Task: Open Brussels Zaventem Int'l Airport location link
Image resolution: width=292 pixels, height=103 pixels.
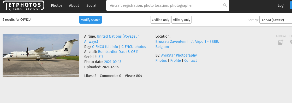Action: [x=187, y=44]
